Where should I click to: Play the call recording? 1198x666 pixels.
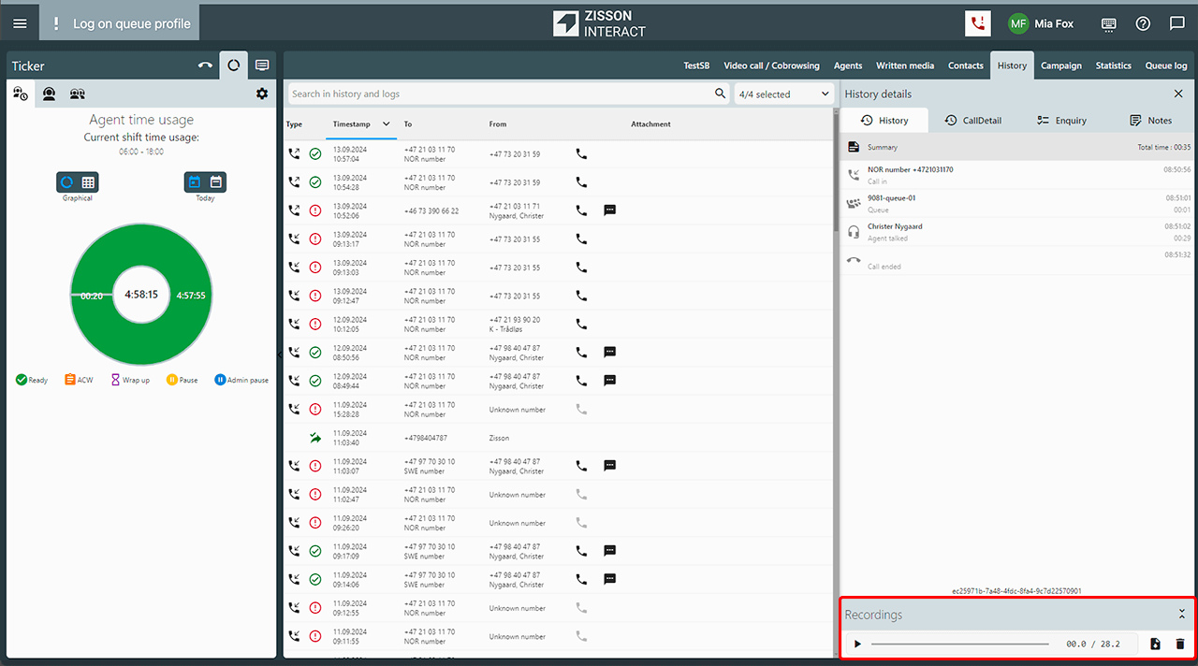click(857, 644)
